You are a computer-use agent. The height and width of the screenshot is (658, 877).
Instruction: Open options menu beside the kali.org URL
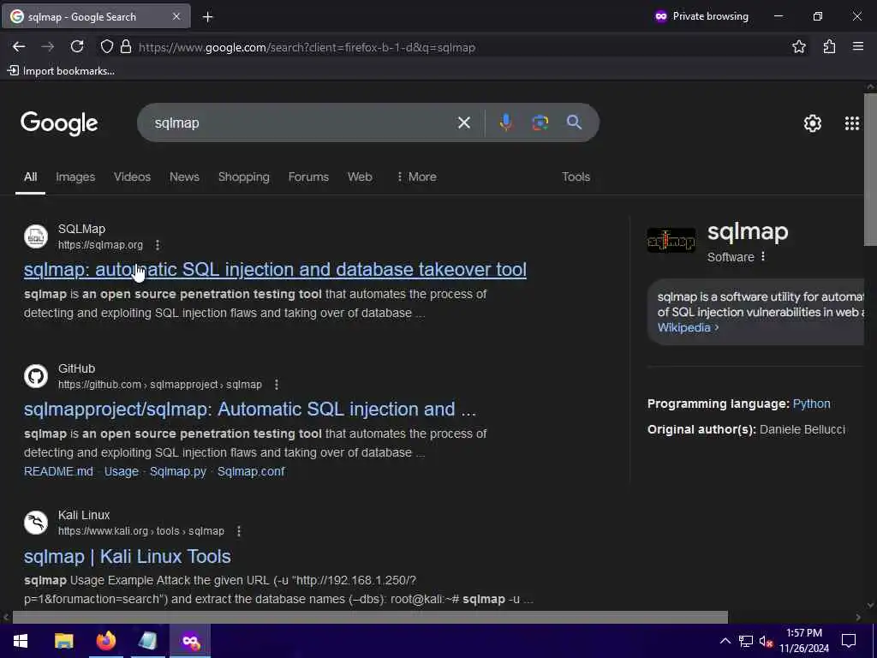tap(239, 531)
